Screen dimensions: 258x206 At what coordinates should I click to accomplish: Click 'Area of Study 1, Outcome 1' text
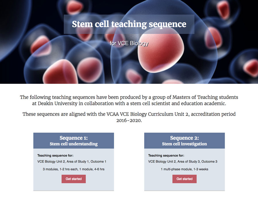pyautogui.click(x=86, y=161)
